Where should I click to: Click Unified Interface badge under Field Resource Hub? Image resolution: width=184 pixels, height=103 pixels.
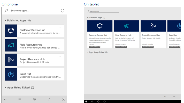[x=121, y=47]
